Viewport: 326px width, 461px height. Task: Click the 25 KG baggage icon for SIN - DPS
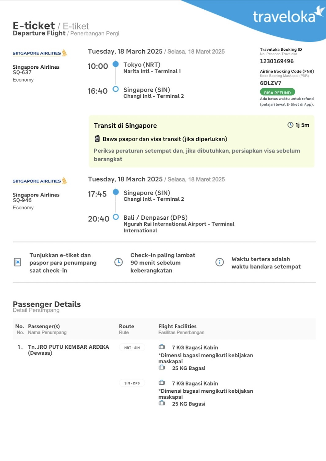click(x=162, y=403)
